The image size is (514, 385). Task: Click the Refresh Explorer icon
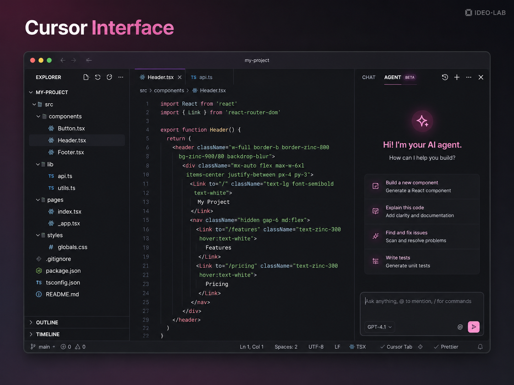98,77
